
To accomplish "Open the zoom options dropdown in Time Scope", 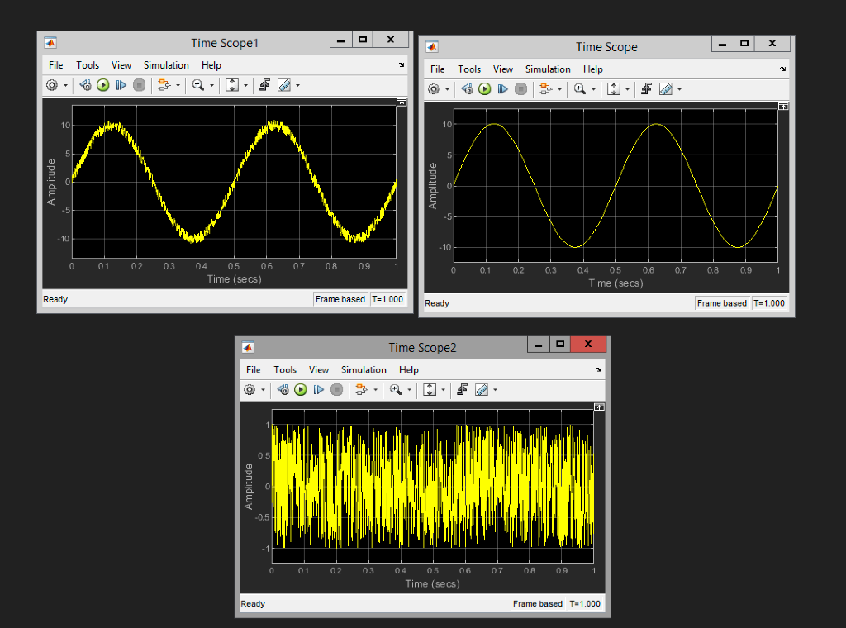I will point(593,88).
